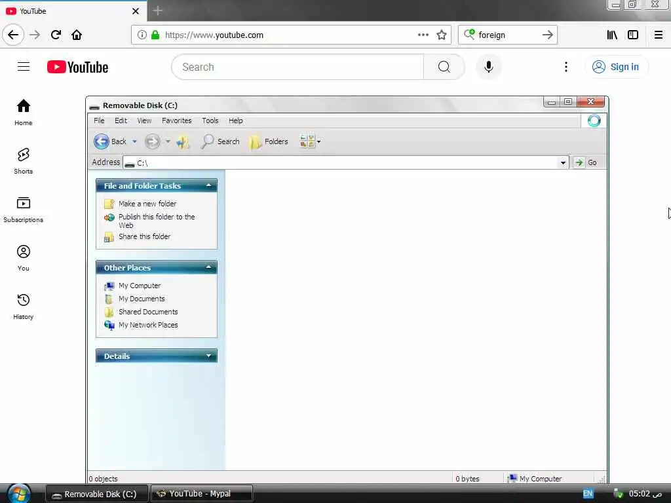Image resolution: width=671 pixels, height=503 pixels.
Task: Open History in YouTube sidebar
Action: click(23, 307)
